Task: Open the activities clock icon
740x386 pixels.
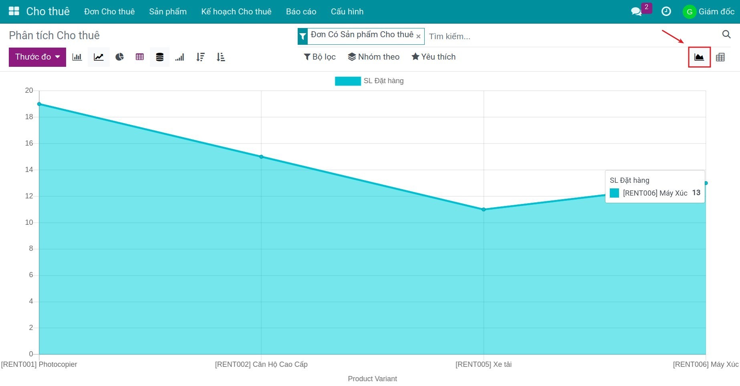Action: (x=666, y=12)
